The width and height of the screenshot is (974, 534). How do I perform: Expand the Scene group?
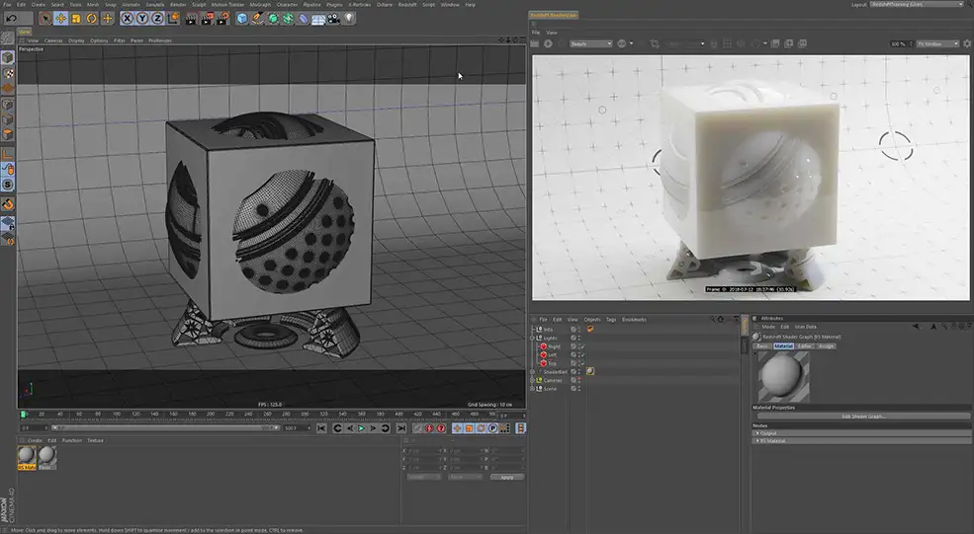click(x=532, y=389)
